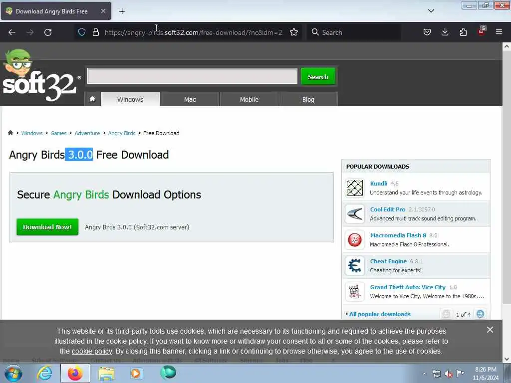The width and height of the screenshot is (511, 383).
Task: Click the Macromedia Flash 8 app icon
Action: click(355, 240)
